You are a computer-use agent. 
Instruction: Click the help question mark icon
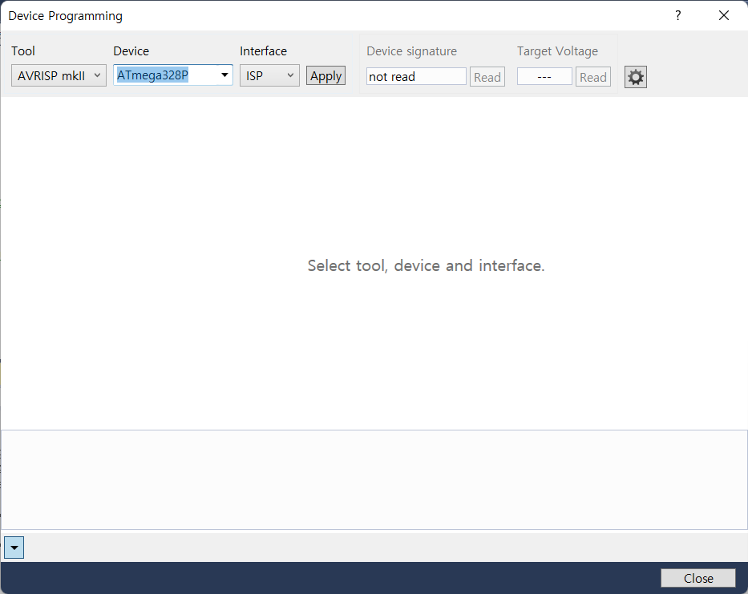(678, 16)
